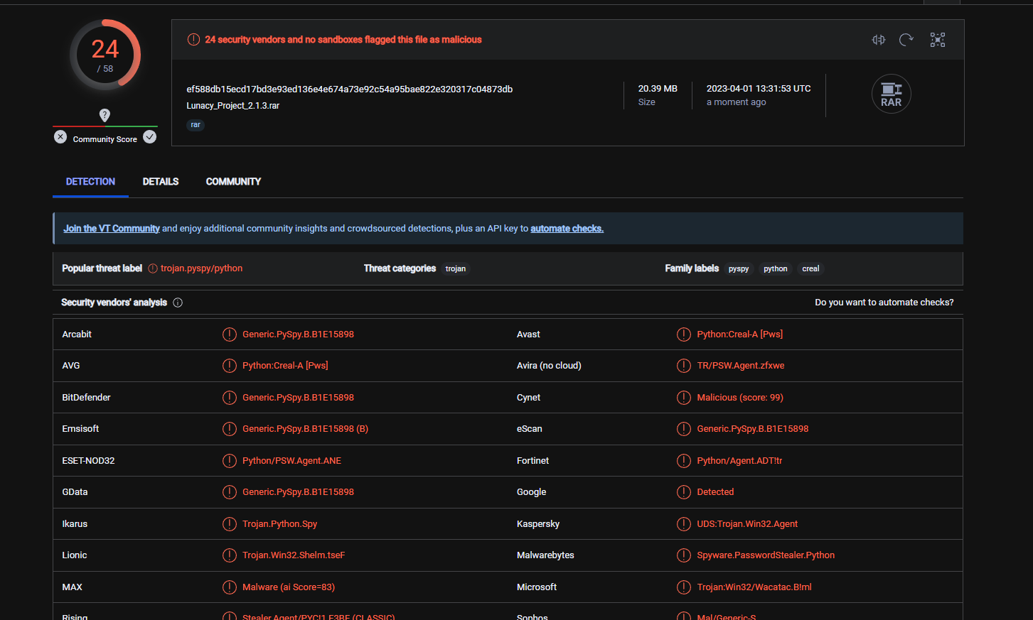Click 'Do you want to automate checks?'
The height and width of the screenshot is (620, 1033).
[884, 303]
